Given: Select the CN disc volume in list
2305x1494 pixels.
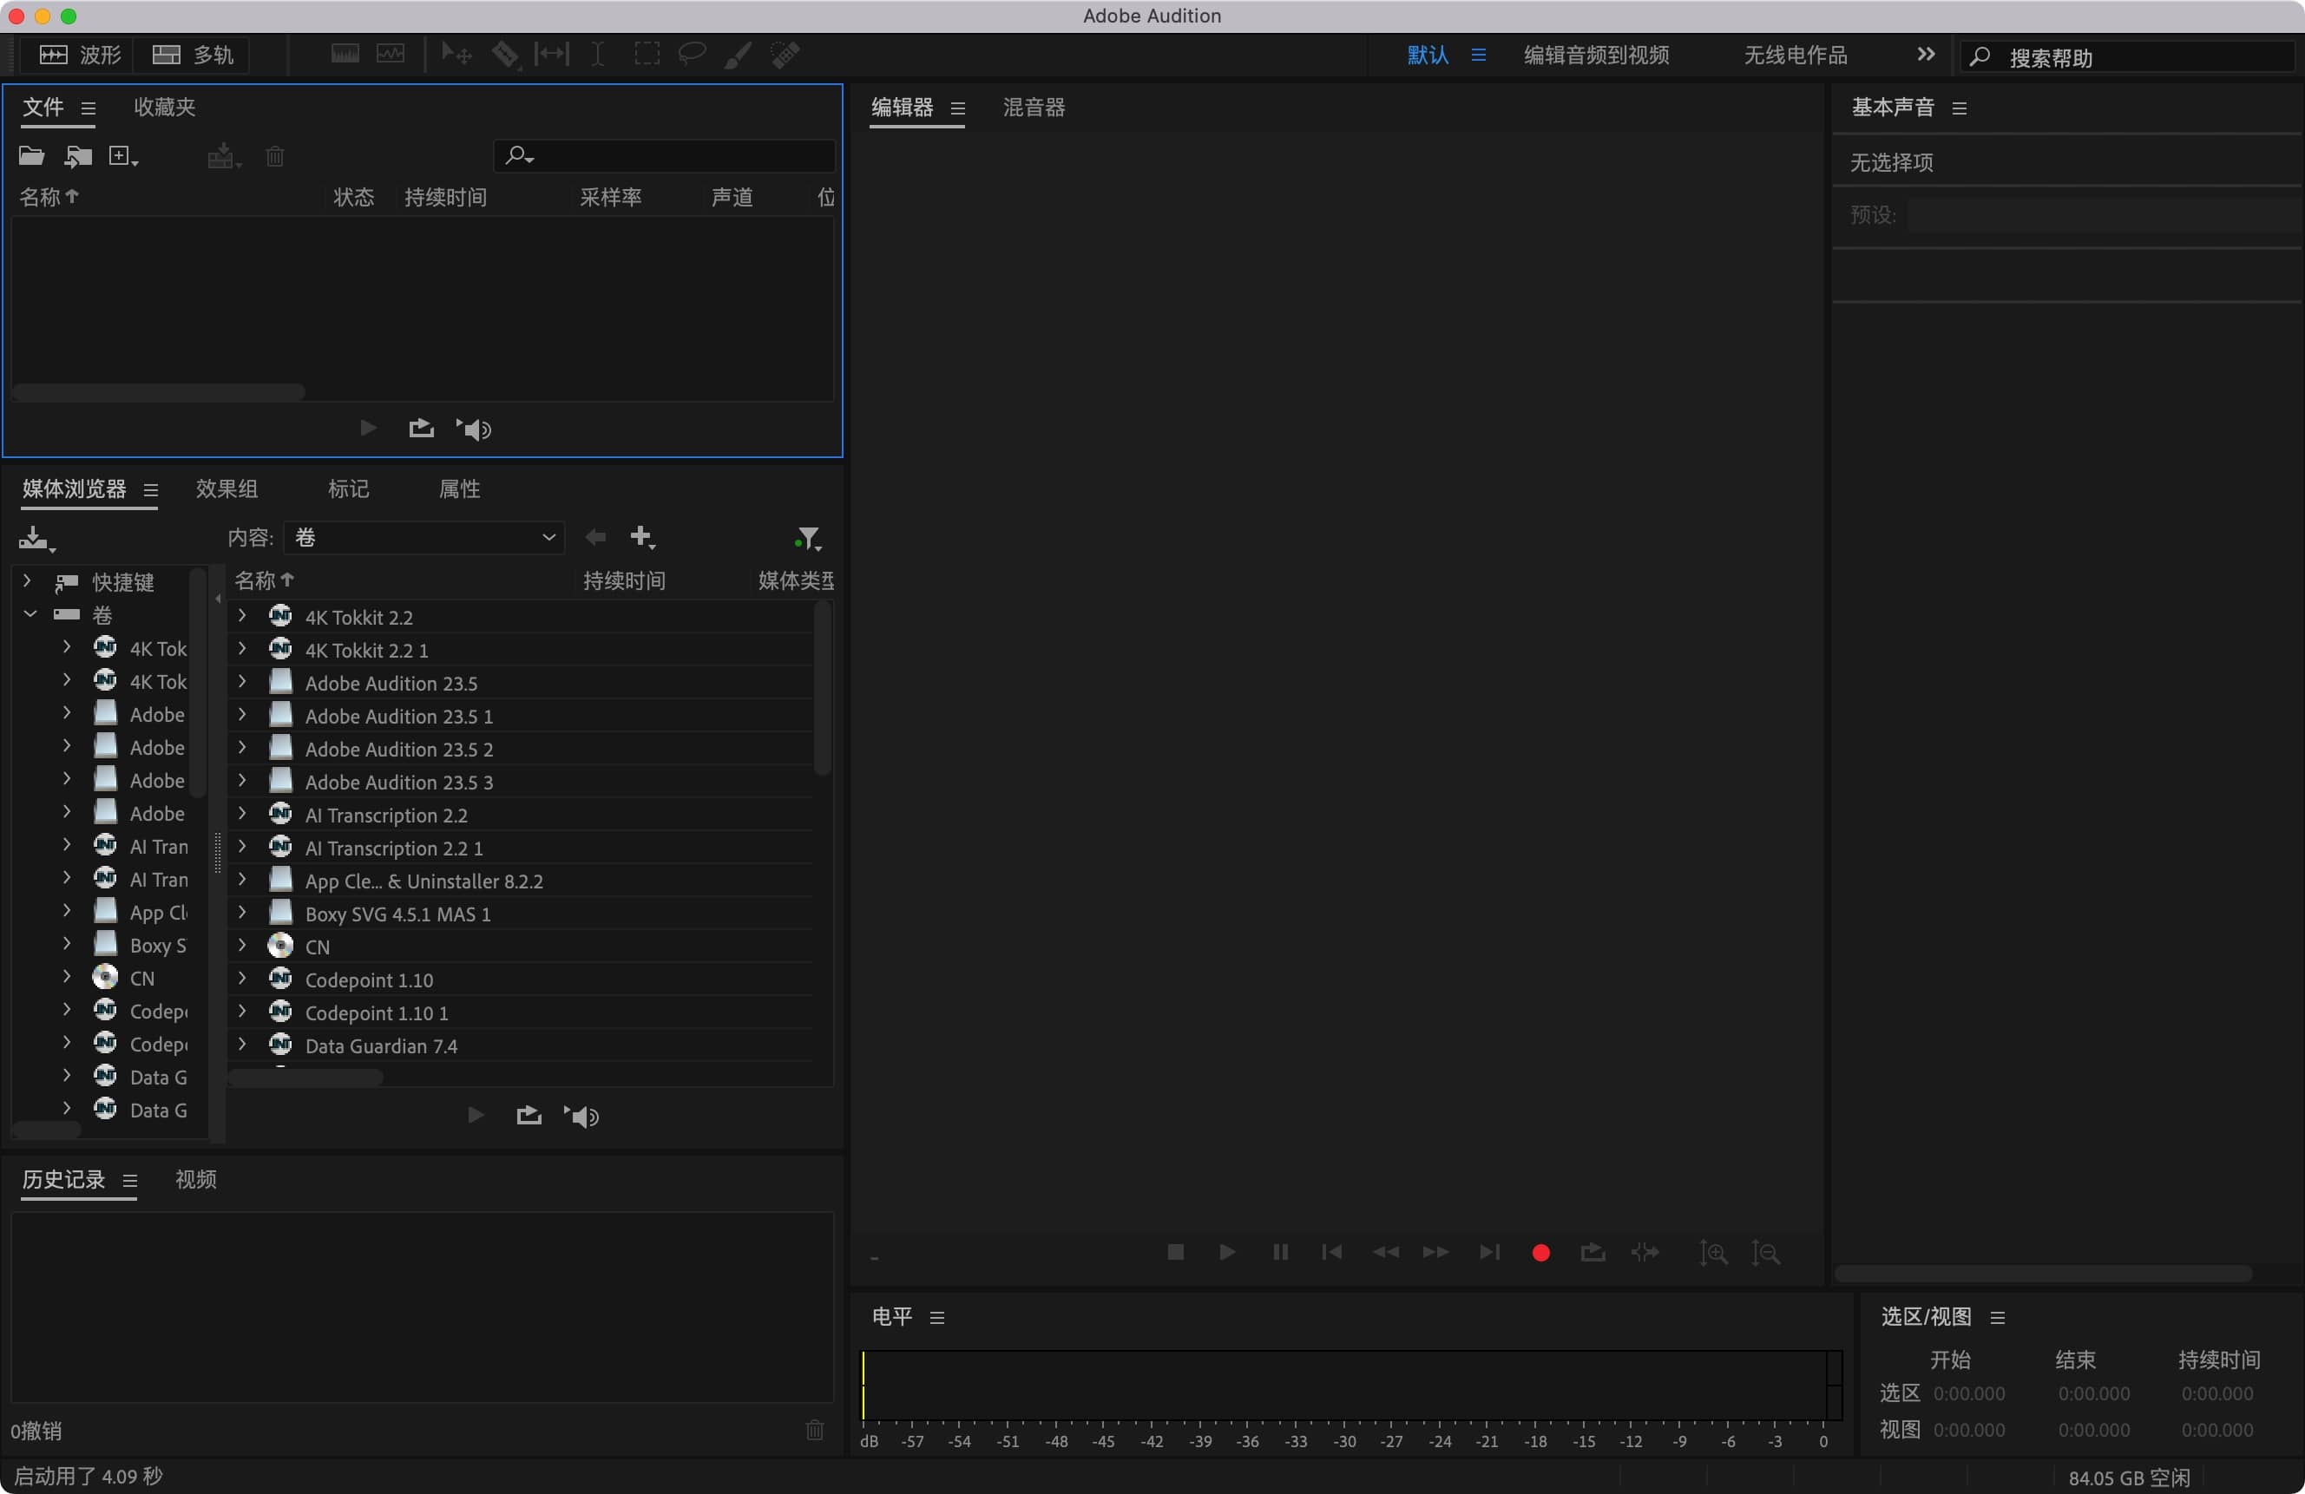Looking at the screenshot, I should [318, 947].
